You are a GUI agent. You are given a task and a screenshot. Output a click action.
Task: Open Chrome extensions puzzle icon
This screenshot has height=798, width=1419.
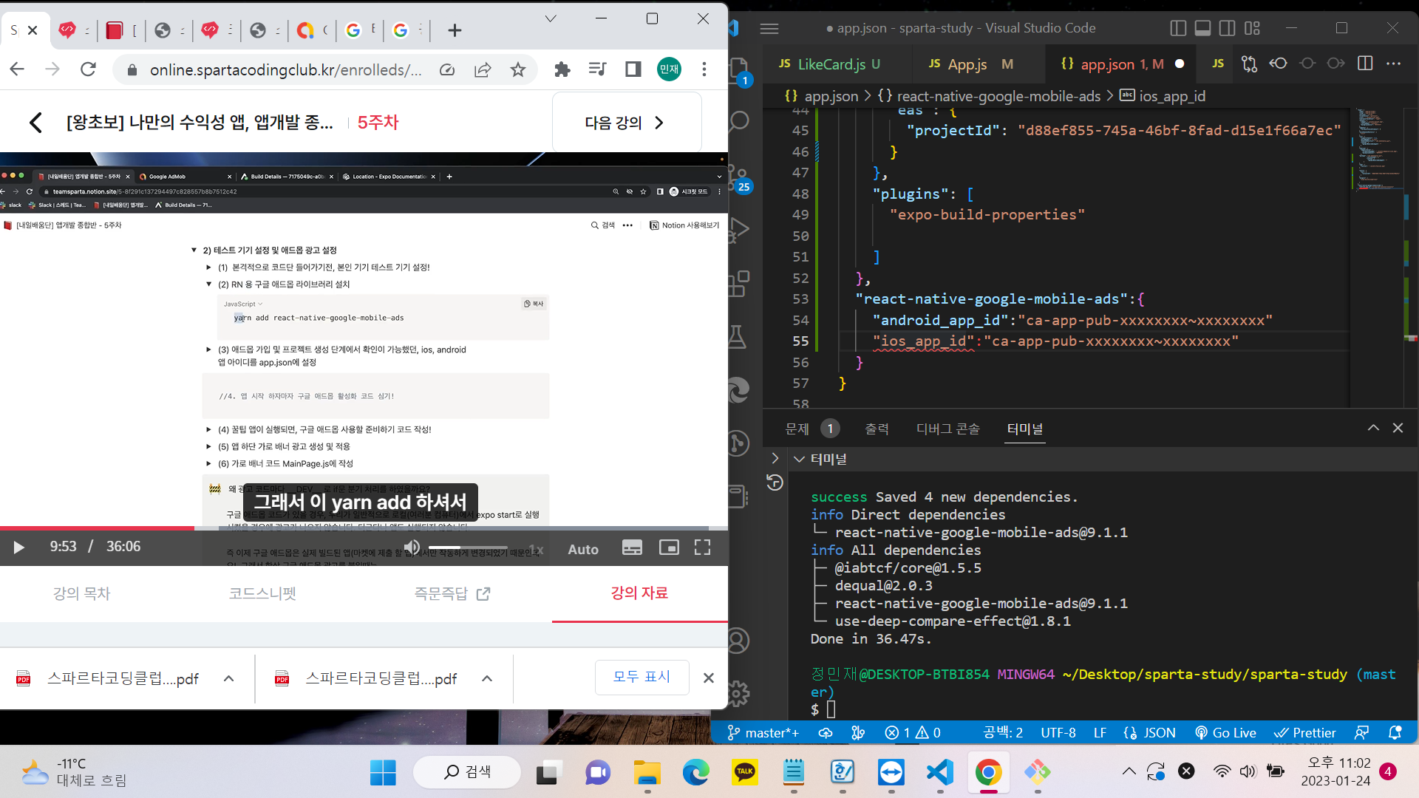(562, 69)
